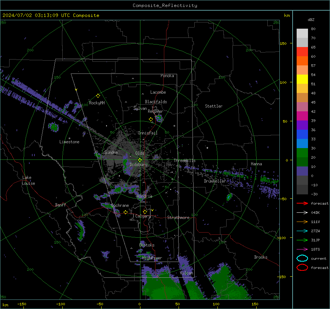Viewport: 330px width, 309px height.
Task: Pick the magenta 39-42 dBZ color swatch
Action: (x=302, y=116)
